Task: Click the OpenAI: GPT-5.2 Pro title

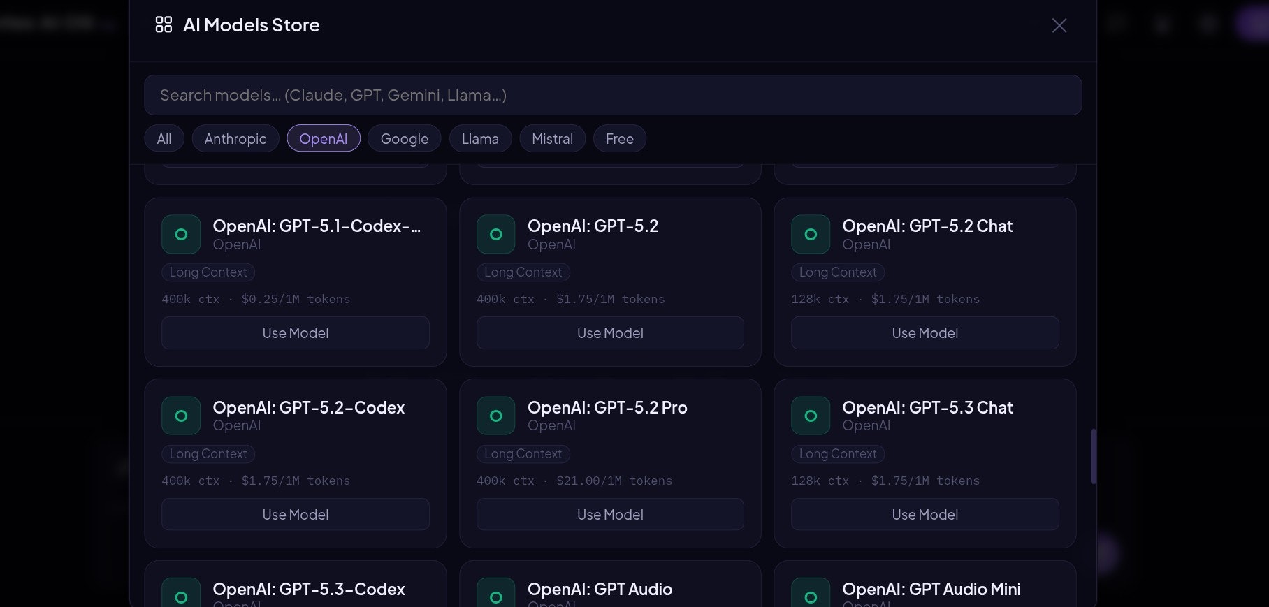Action: 607,407
